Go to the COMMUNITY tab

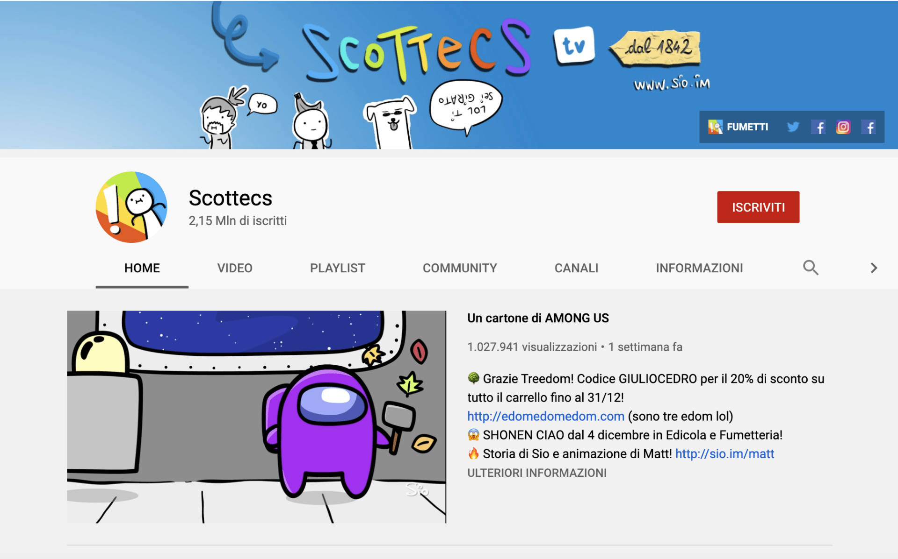pyautogui.click(x=459, y=268)
